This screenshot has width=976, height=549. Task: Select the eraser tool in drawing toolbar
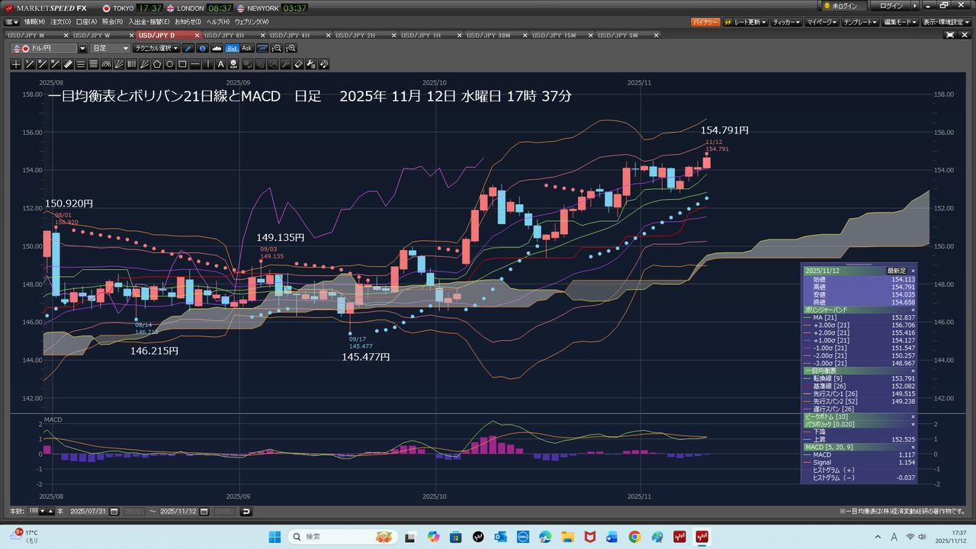click(x=299, y=64)
